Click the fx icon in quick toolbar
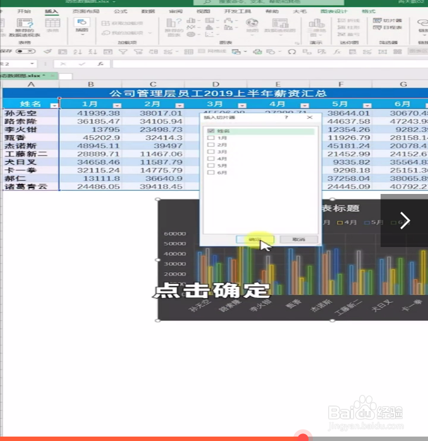 (337, 51)
